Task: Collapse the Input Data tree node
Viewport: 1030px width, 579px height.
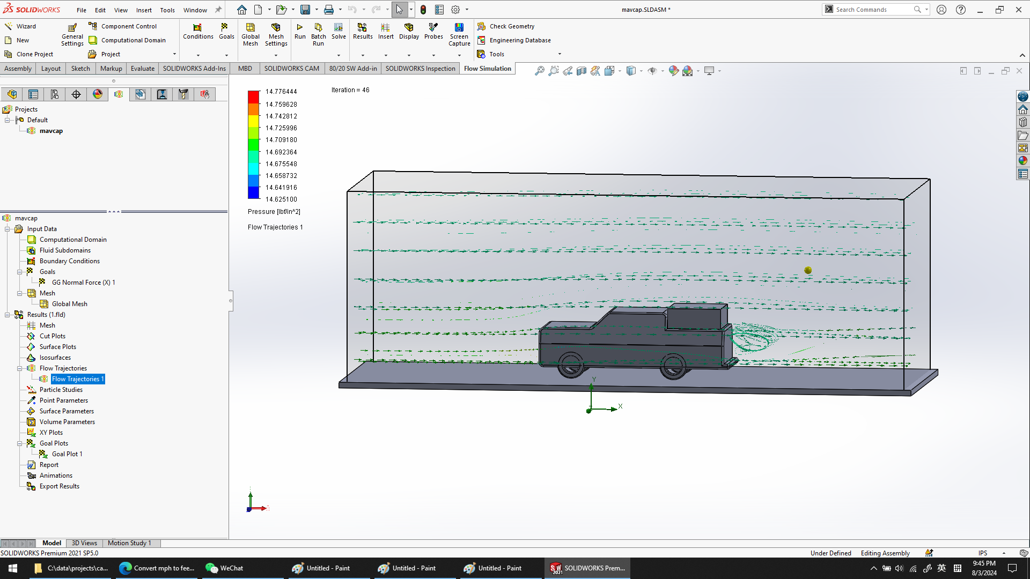Action: tap(8, 229)
